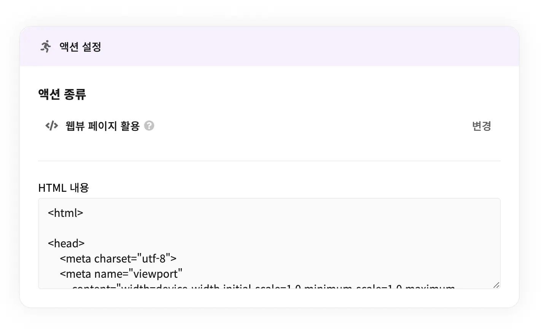541x331 pixels.
Task: Click the 웹뷰 페이지 활용 action label
Action: [x=102, y=126]
